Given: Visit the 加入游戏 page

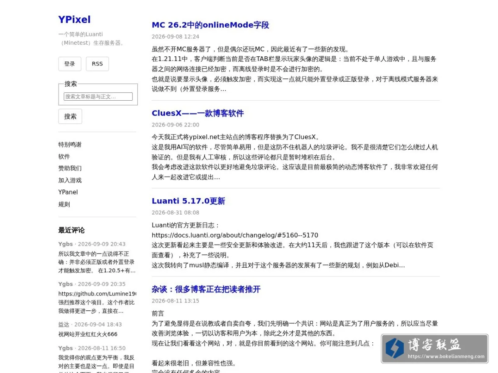Looking at the screenshot, I should (70, 180).
